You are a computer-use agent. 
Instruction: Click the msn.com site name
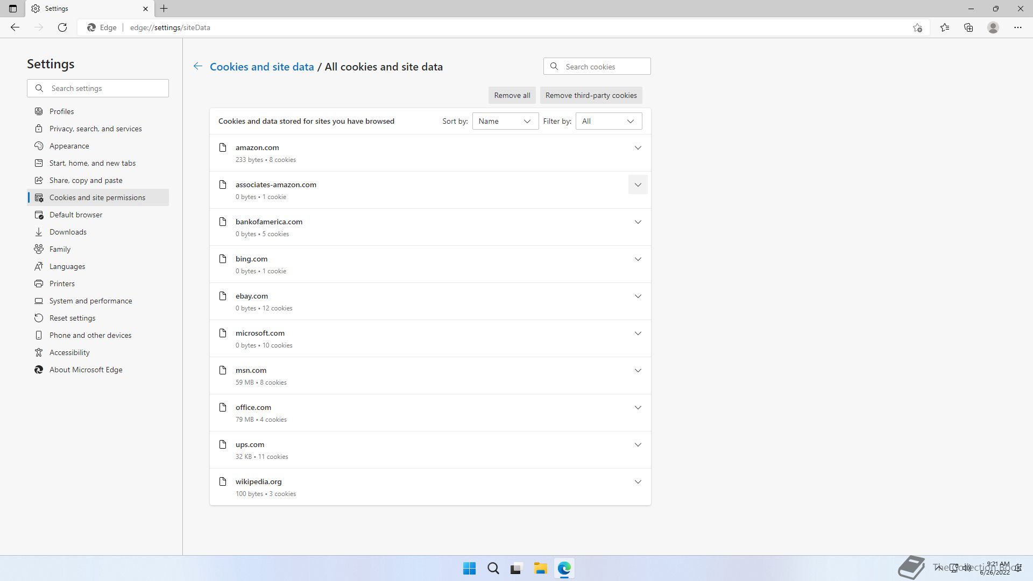(251, 370)
